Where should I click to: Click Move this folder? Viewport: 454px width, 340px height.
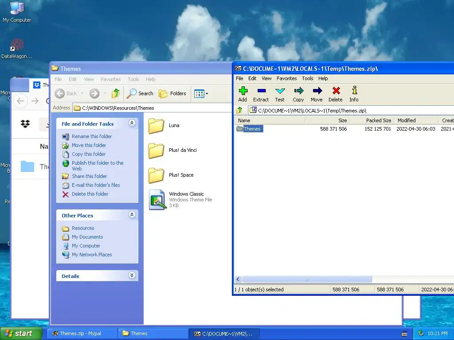(89, 145)
